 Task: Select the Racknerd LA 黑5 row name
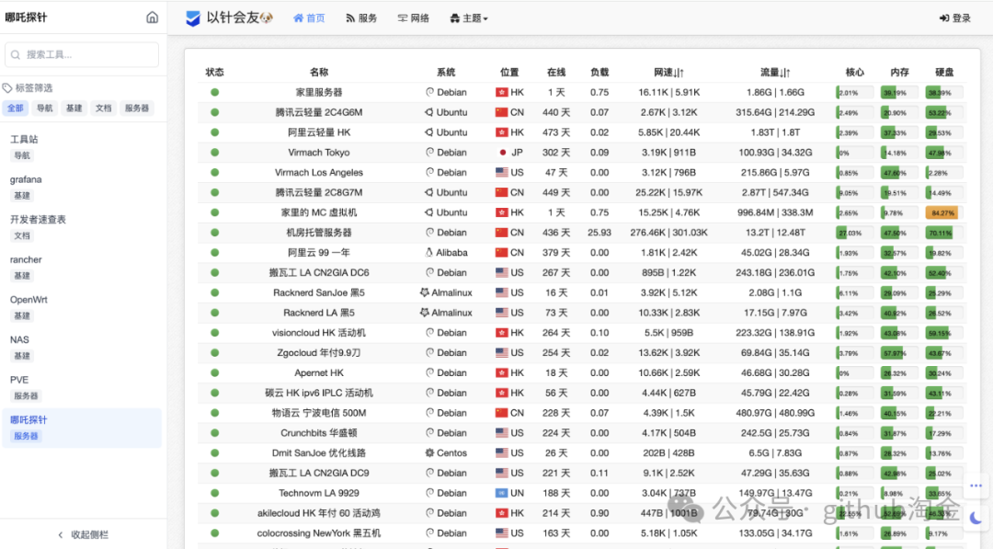point(318,313)
